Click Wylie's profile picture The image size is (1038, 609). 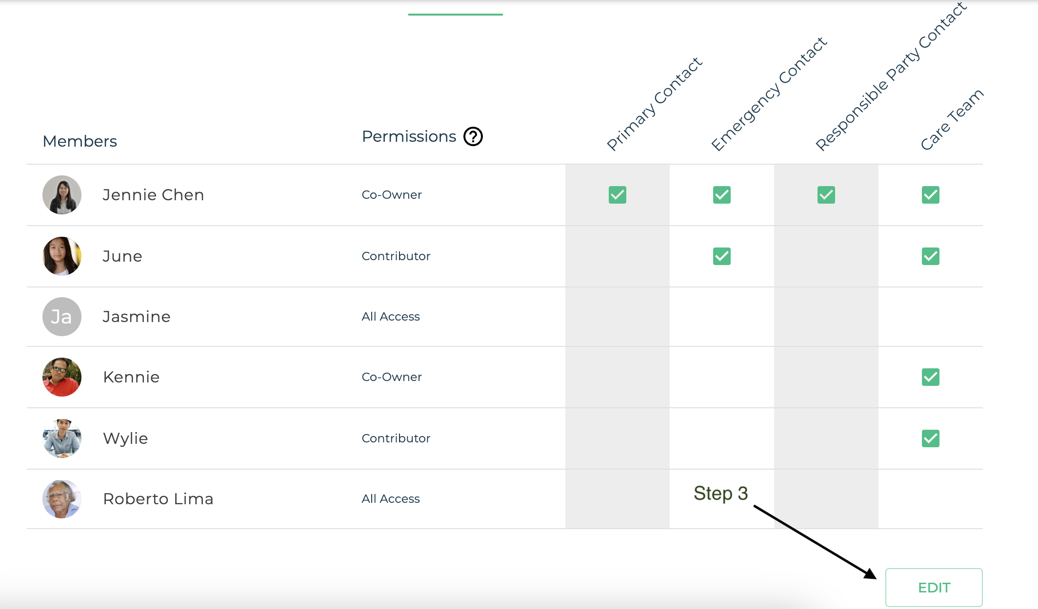tap(62, 438)
